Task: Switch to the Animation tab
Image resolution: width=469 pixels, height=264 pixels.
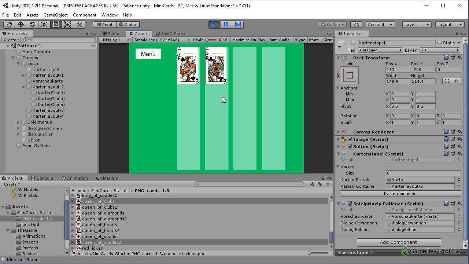Action: (x=75, y=178)
